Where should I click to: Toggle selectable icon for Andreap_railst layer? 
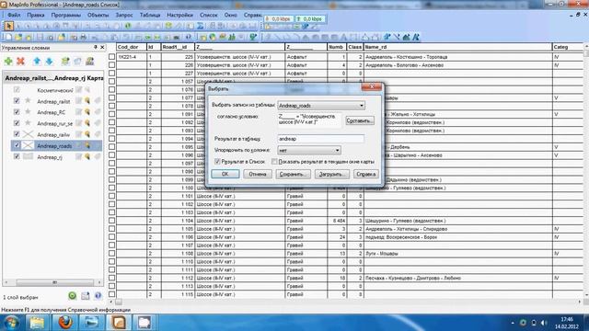[87, 101]
